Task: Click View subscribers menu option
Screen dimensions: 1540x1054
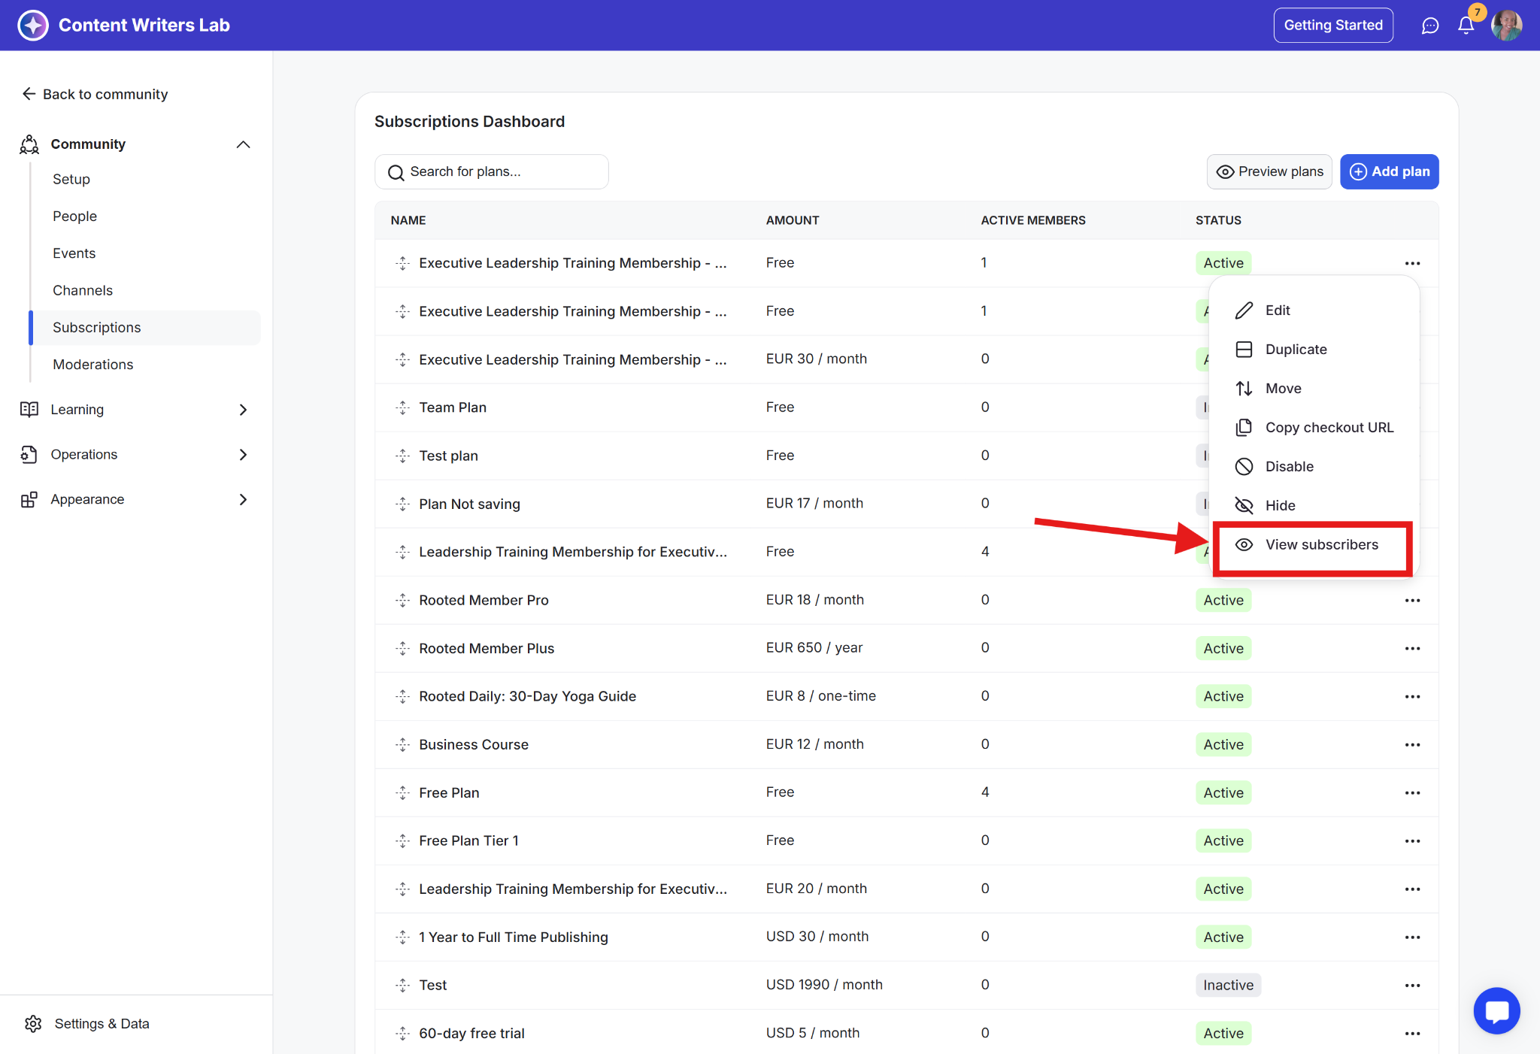Action: [x=1321, y=544]
